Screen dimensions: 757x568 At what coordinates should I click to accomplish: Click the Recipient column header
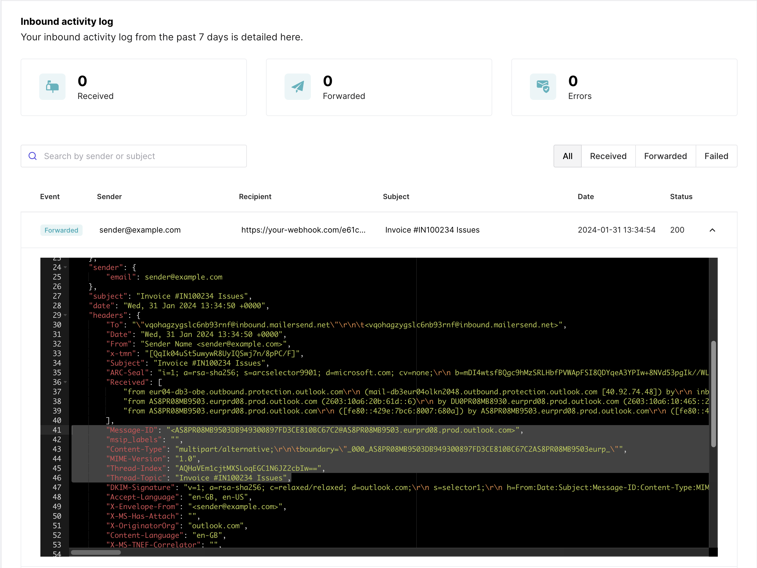[255, 197]
